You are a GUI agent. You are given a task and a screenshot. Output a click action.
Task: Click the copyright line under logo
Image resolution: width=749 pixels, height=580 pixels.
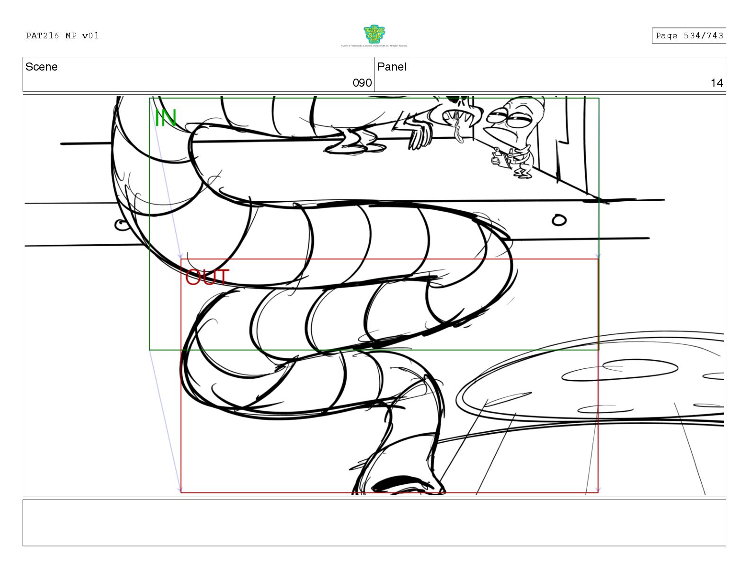click(x=374, y=46)
